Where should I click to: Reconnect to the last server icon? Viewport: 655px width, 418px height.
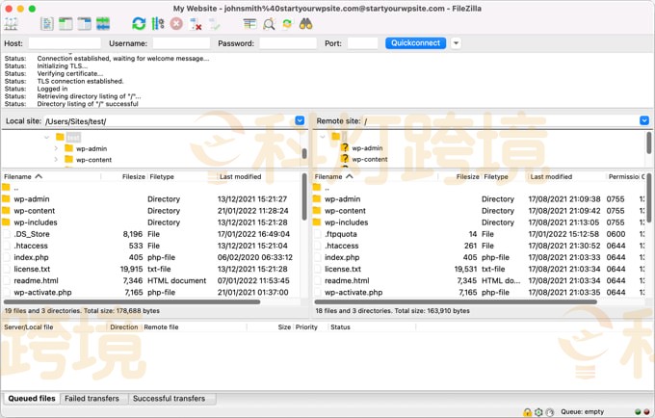click(x=214, y=24)
